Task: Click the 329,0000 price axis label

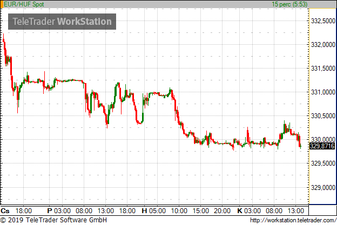Action: pyautogui.click(x=323, y=188)
